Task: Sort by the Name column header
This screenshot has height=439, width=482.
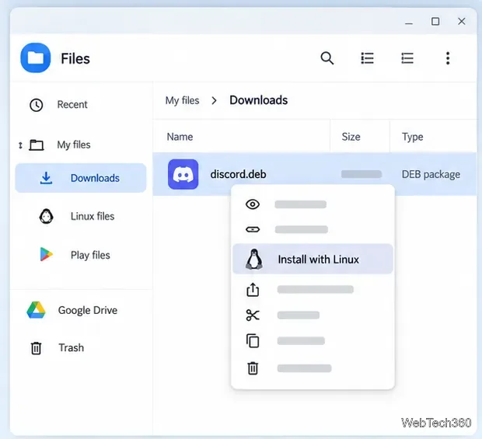Action: click(180, 137)
